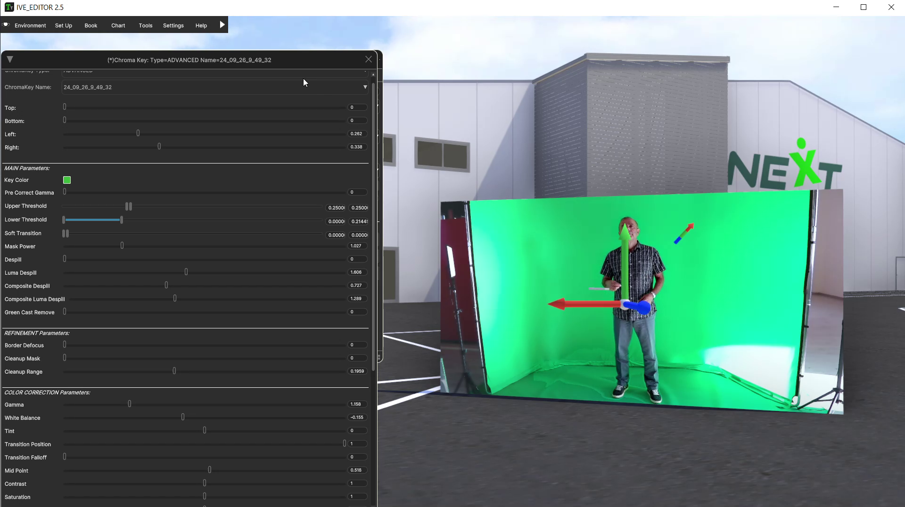Screen dimensions: 905x507
Task: Click the eye icon left of the Environment menu
Action: pyautogui.click(x=6, y=25)
